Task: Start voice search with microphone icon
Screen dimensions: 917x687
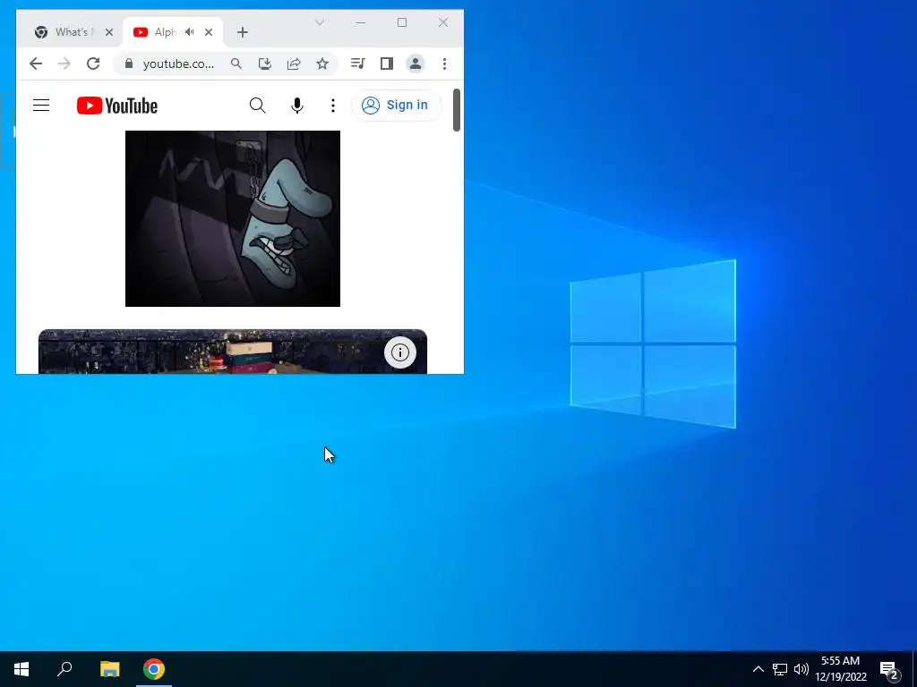Action: point(297,106)
